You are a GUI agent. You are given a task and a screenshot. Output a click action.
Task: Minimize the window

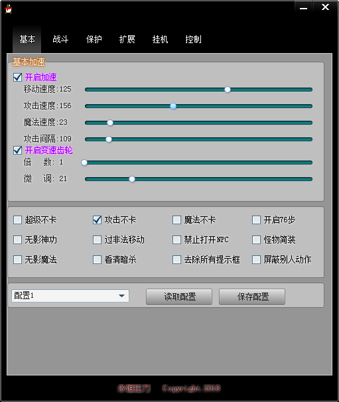(303, 7)
